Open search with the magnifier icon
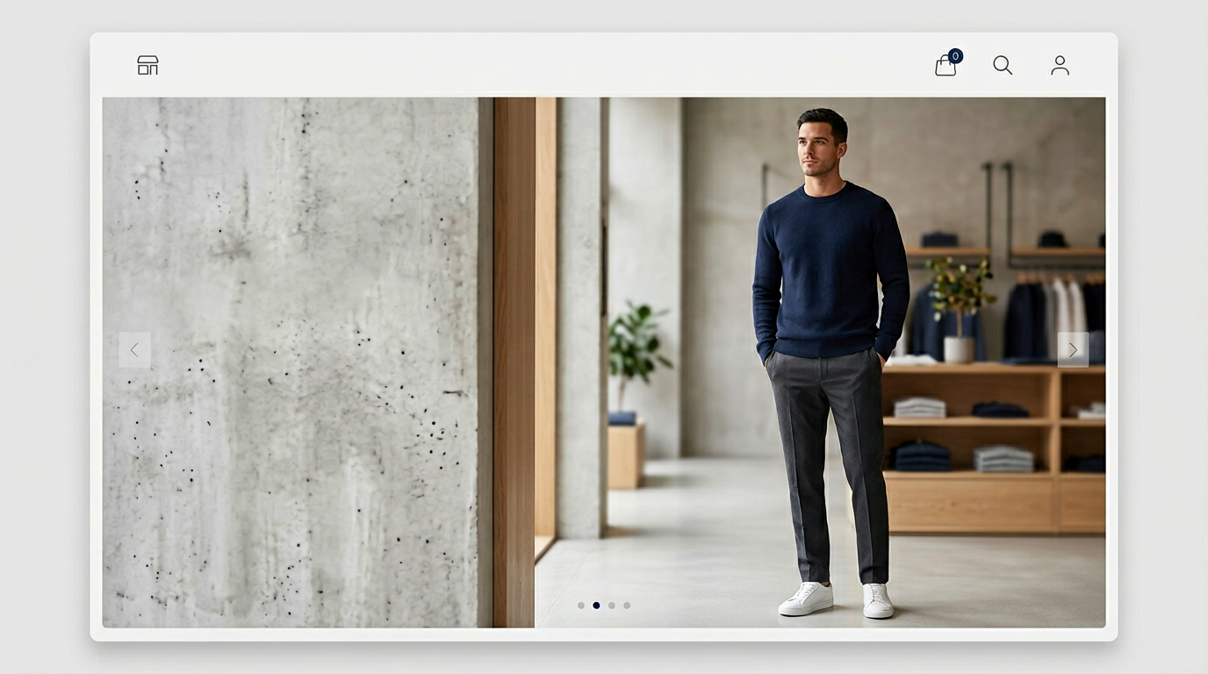The width and height of the screenshot is (1208, 674). point(1003,66)
